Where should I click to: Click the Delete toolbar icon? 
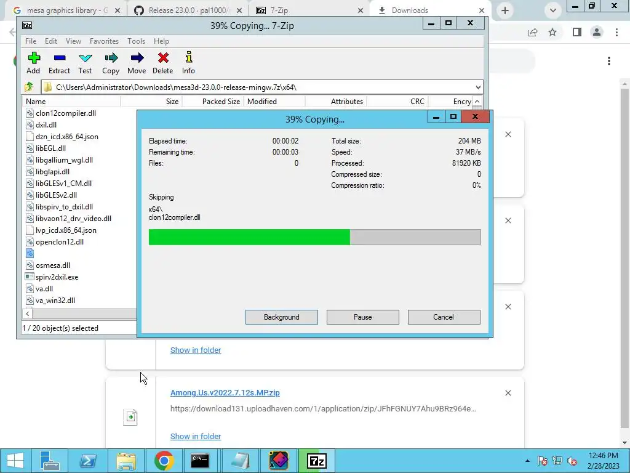162,63
